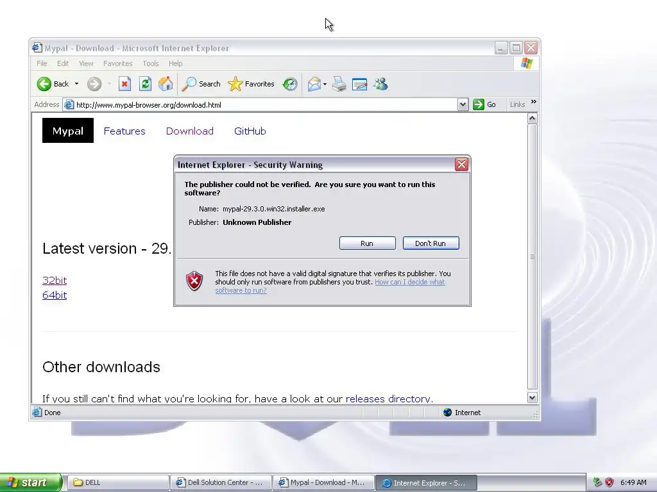Viewport: 657px width, 492px height.
Task: Click the 32bit download link
Action: point(55,281)
